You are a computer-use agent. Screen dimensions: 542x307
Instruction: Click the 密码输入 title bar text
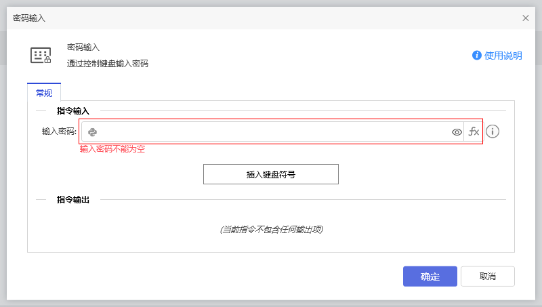[29, 18]
